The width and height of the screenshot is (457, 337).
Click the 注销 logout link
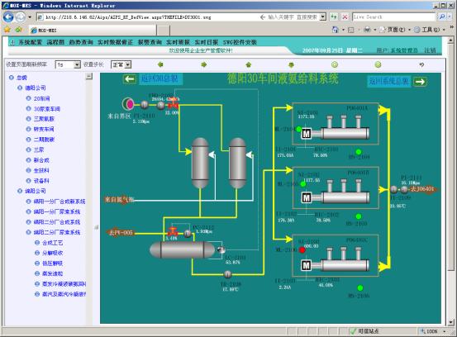pos(430,50)
